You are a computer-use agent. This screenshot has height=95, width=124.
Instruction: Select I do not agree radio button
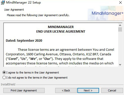click(4, 78)
